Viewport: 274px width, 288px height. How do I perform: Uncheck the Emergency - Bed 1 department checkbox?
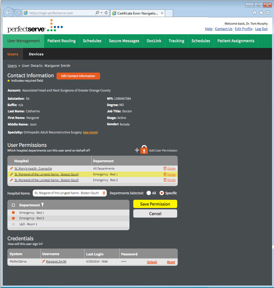[x=13, y=213]
